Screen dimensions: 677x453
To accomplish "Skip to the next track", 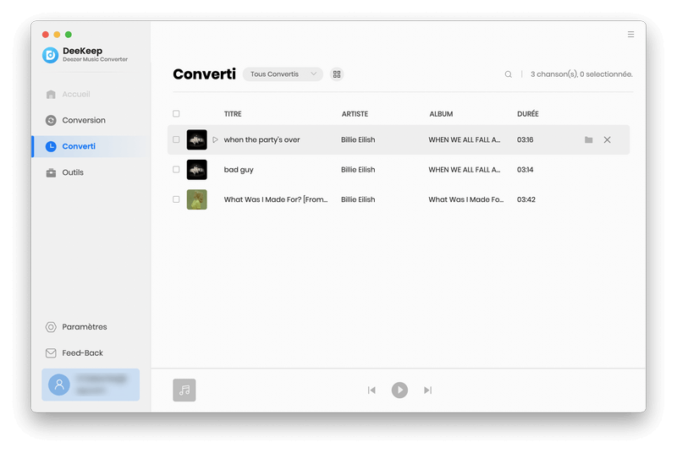I will point(427,390).
